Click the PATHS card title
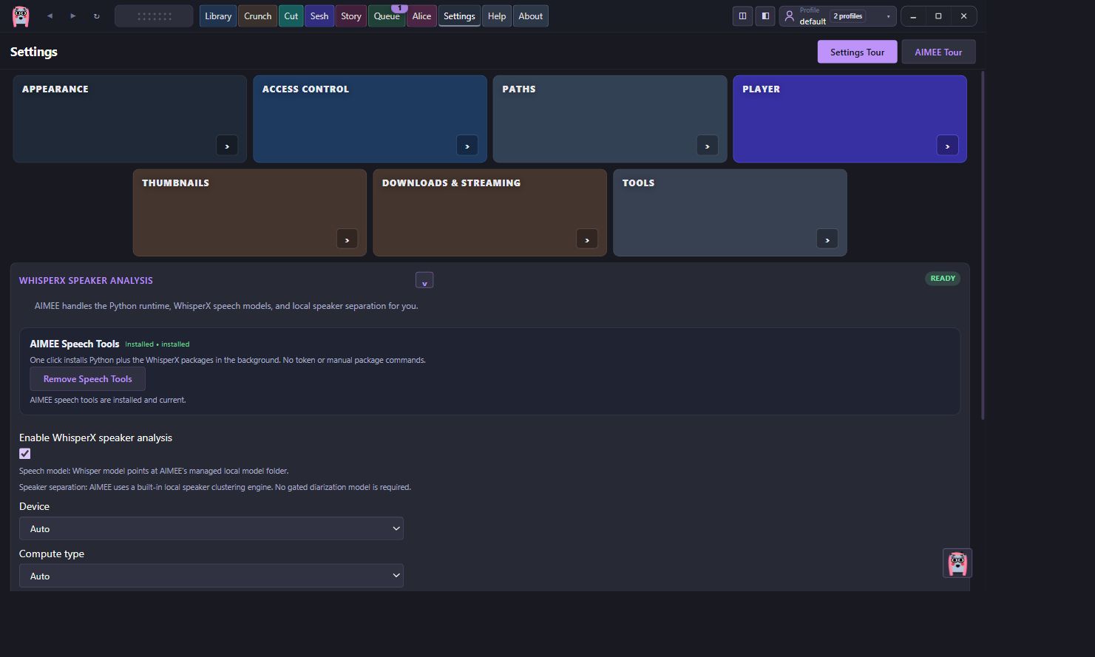This screenshot has width=1095, height=657. click(x=519, y=89)
